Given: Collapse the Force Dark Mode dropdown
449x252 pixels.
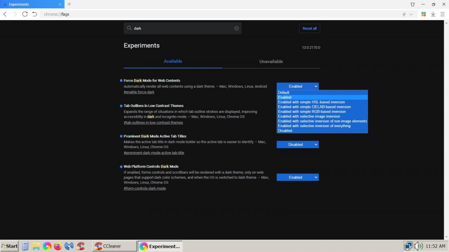Looking at the screenshot, I should (297, 86).
